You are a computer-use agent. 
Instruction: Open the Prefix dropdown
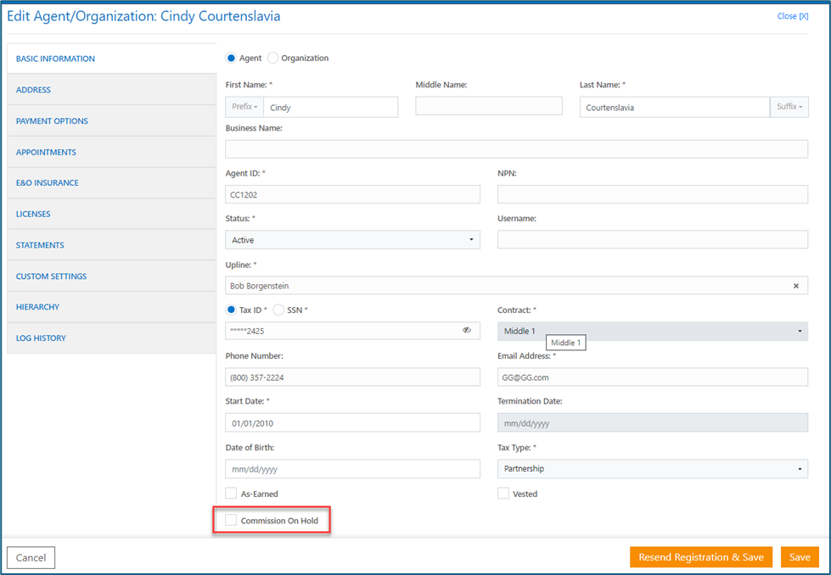click(244, 107)
